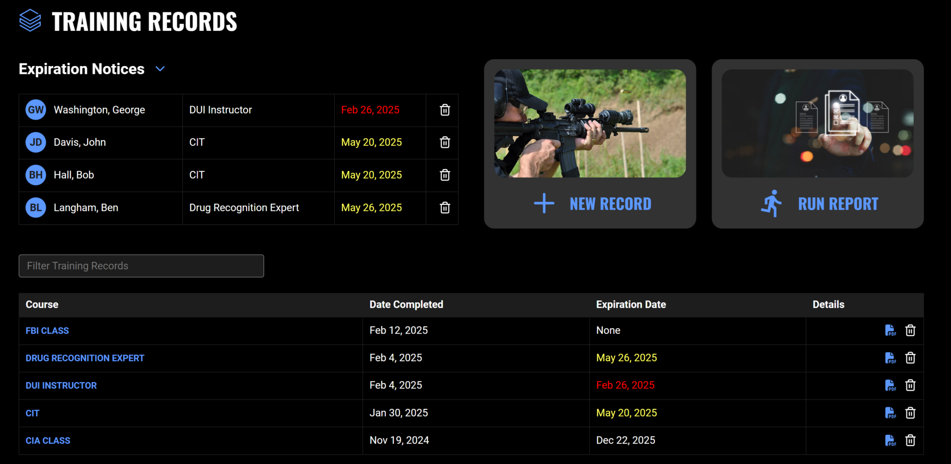
Task: Focus the Filter Training Records field
Action: click(x=141, y=266)
